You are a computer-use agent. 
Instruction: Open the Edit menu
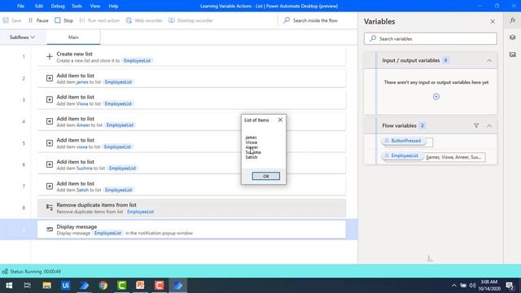point(39,6)
